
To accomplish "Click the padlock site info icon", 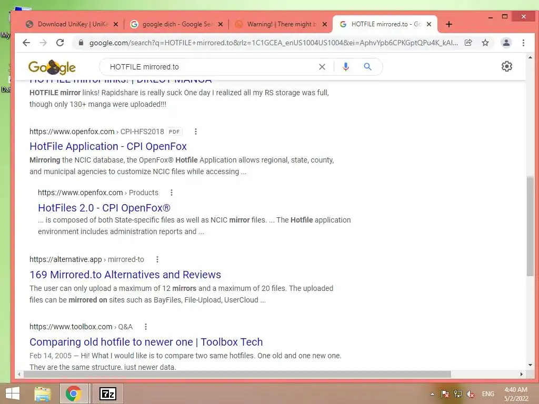I will pyautogui.click(x=81, y=43).
